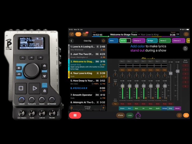Viewport: 192px width, 144px height.
Task: Toggle the Loop button
Action: point(130,115)
